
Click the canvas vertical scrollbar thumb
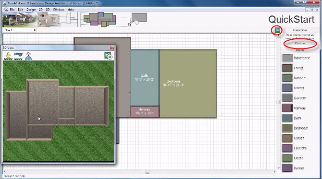pos(278,102)
